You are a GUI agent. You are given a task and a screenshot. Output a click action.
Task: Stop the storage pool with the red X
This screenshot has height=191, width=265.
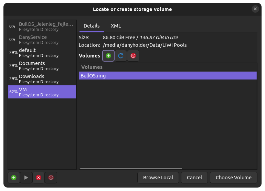click(x=39, y=178)
